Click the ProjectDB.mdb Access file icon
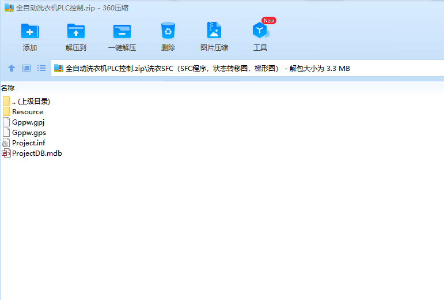The height and width of the screenshot is (300, 444). 6,153
